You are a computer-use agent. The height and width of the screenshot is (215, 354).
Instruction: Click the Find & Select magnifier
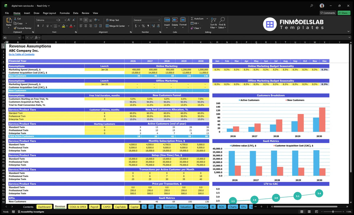point(222,20)
